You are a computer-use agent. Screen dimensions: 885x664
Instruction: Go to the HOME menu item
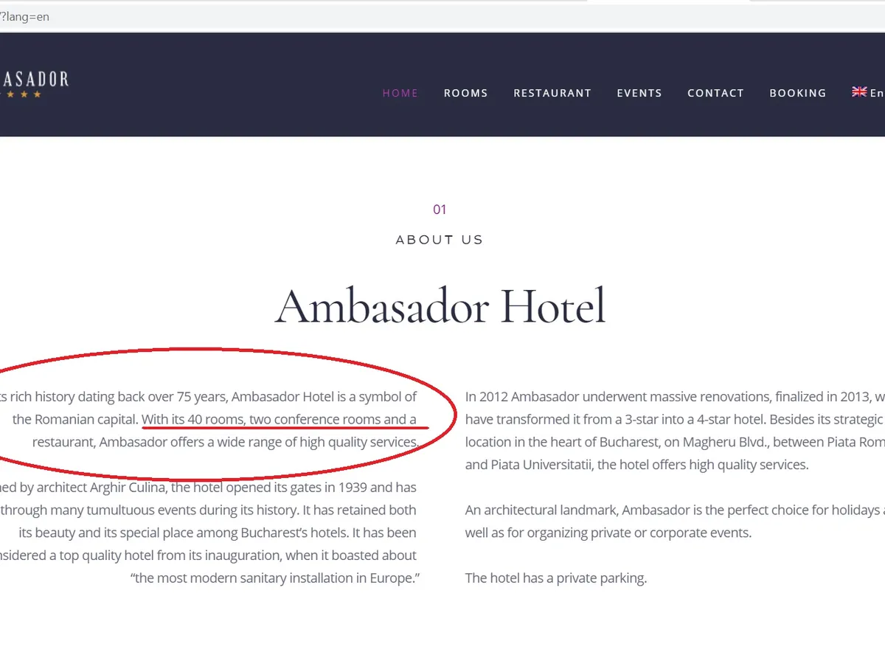400,93
